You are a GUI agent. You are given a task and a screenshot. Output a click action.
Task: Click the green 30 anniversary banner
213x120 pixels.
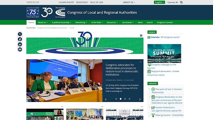85,43
